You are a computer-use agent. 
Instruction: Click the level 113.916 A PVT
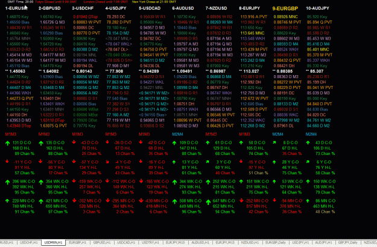coord(254,17)
